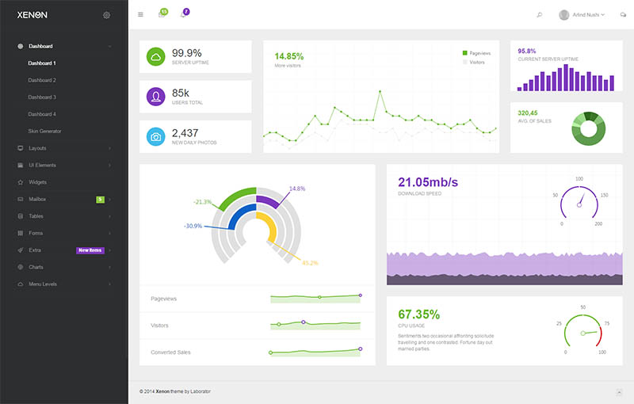Toggle sidebar with the hamburger menu icon
The height and width of the screenshot is (404, 634).
(140, 14)
